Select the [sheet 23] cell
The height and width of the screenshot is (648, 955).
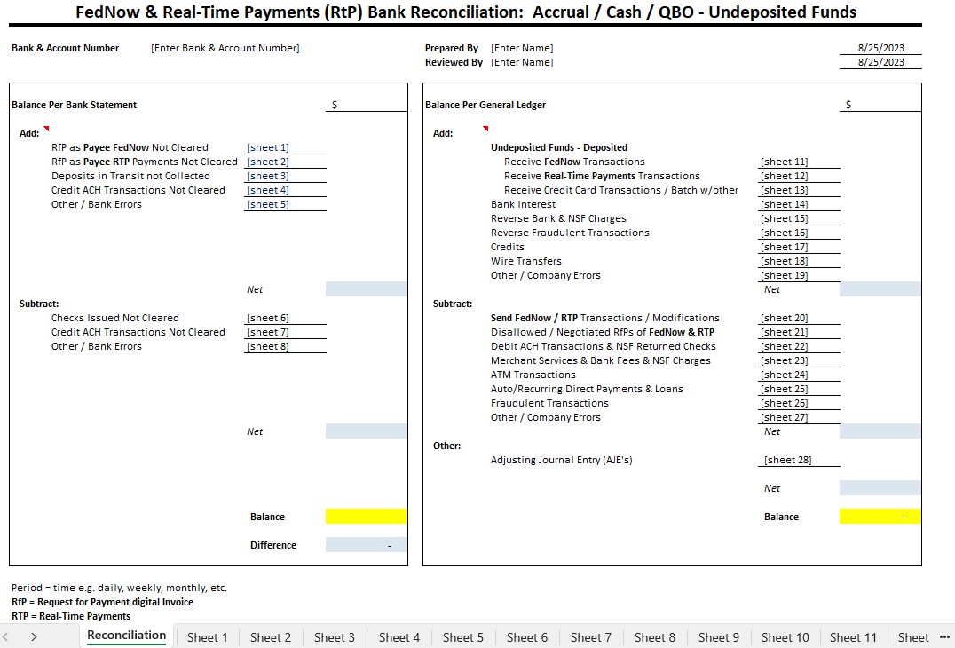pyautogui.click(x=799, y=360)
